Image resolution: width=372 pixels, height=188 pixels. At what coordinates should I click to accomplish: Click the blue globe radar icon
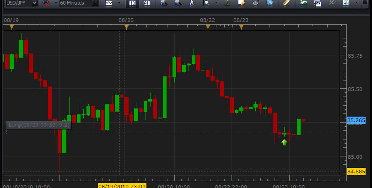(270, 3)
